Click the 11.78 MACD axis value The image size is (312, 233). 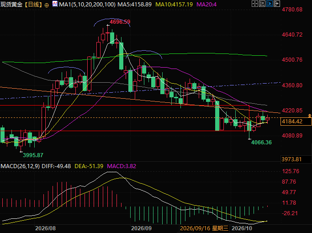click(289, 203)
